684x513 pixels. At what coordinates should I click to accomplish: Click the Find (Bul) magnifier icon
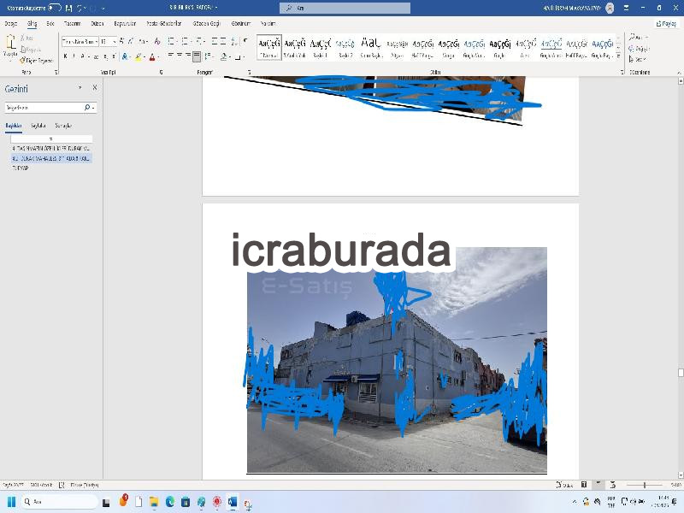633,38
